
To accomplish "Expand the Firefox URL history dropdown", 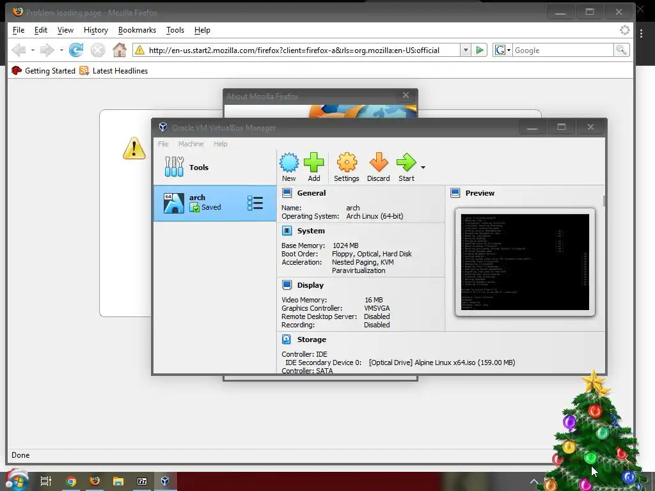I will tap(466, 50).
